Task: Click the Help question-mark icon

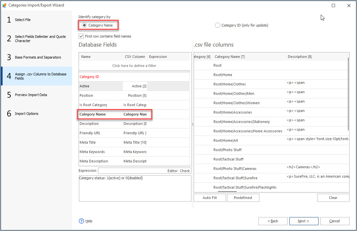Action: tap(81, 221)
